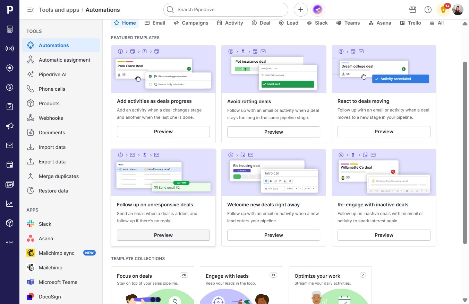
Task: Preview the React to deals moving template
Action: (384, 132)
